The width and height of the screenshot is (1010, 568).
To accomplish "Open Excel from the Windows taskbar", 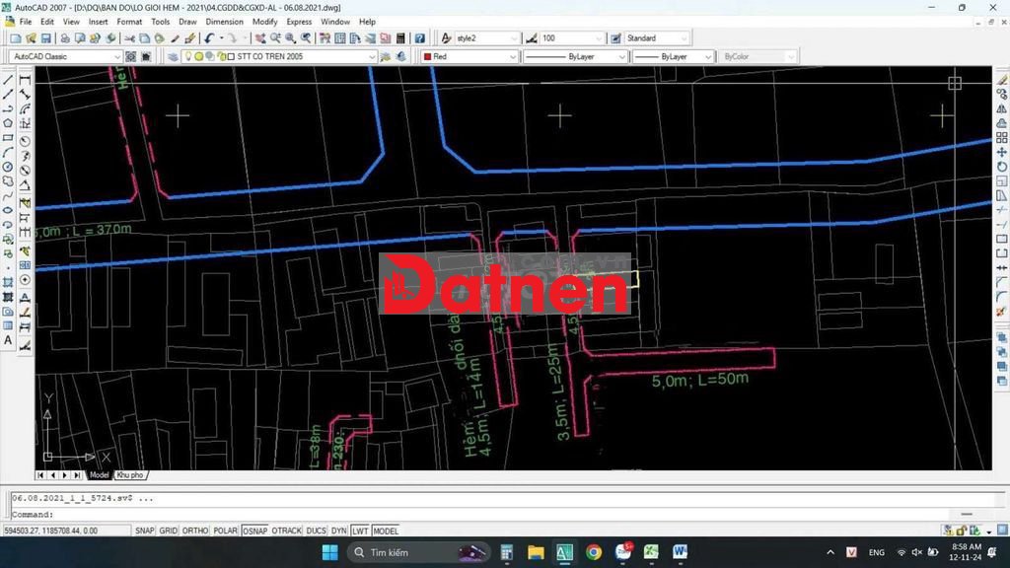I will 651,552.
